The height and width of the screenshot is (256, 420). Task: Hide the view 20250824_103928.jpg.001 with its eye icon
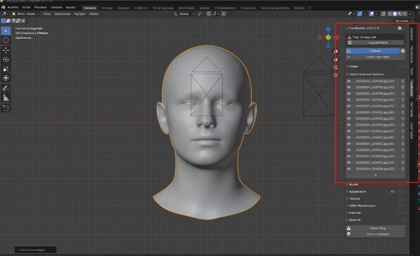pyautogui.click(x=349, y=81)
